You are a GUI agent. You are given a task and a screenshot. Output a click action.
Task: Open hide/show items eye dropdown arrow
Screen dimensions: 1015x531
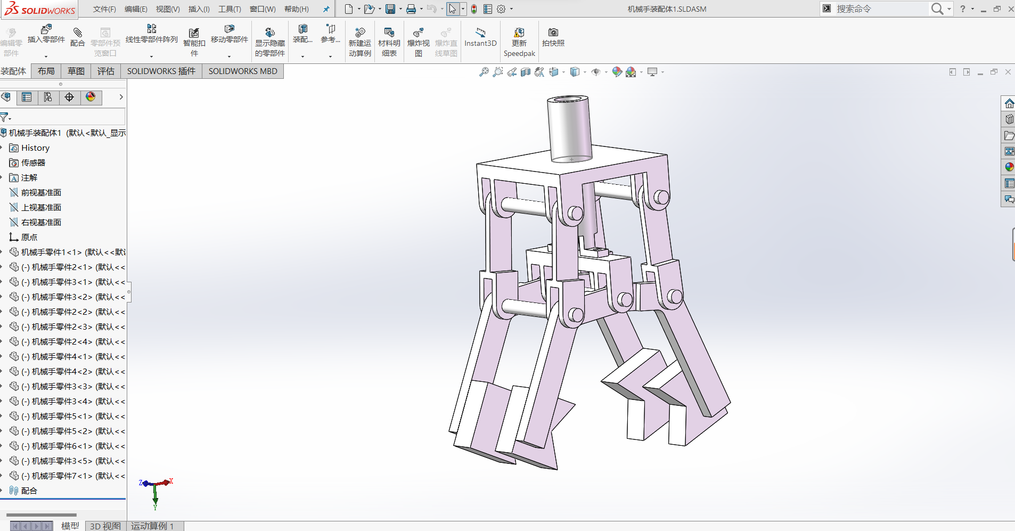click(606, 72)
